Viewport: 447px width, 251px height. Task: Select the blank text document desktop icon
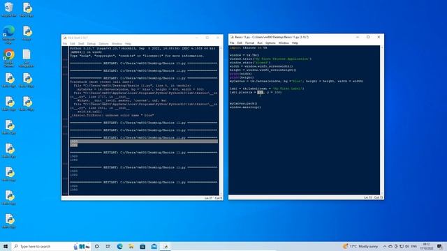(x=27, y=58)
